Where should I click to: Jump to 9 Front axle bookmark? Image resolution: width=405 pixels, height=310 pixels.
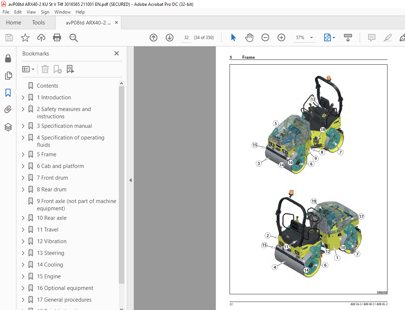click(x=76, y=205)
